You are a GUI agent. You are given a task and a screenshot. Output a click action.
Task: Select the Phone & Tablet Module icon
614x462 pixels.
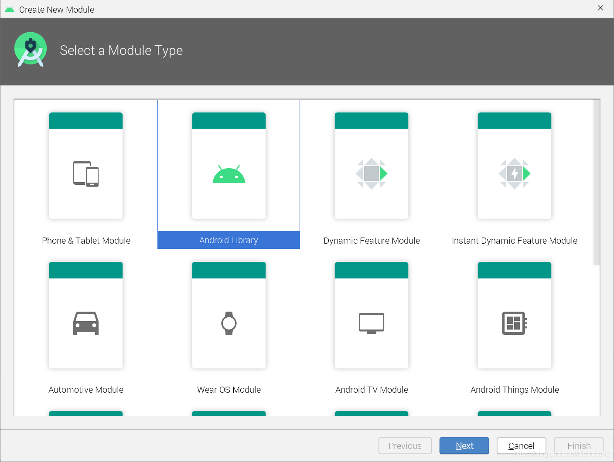86,174
